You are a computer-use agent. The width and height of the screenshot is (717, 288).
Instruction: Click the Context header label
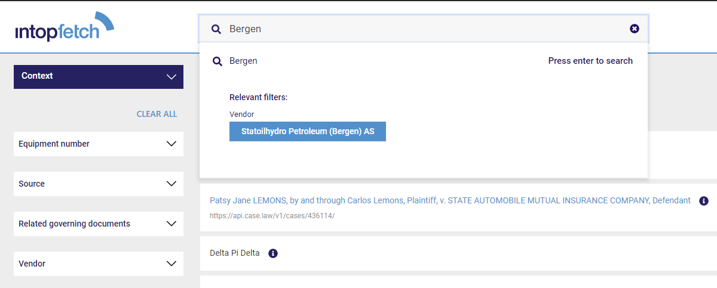click(37, 76)
